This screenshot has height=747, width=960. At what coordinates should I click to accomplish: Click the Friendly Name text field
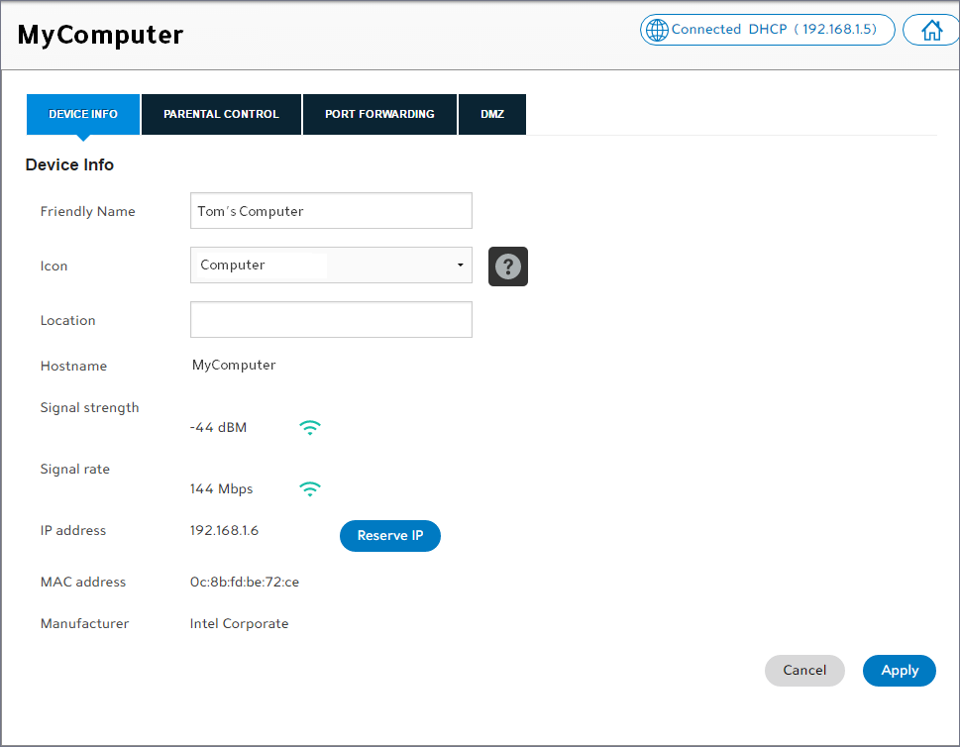click(330, 211)
